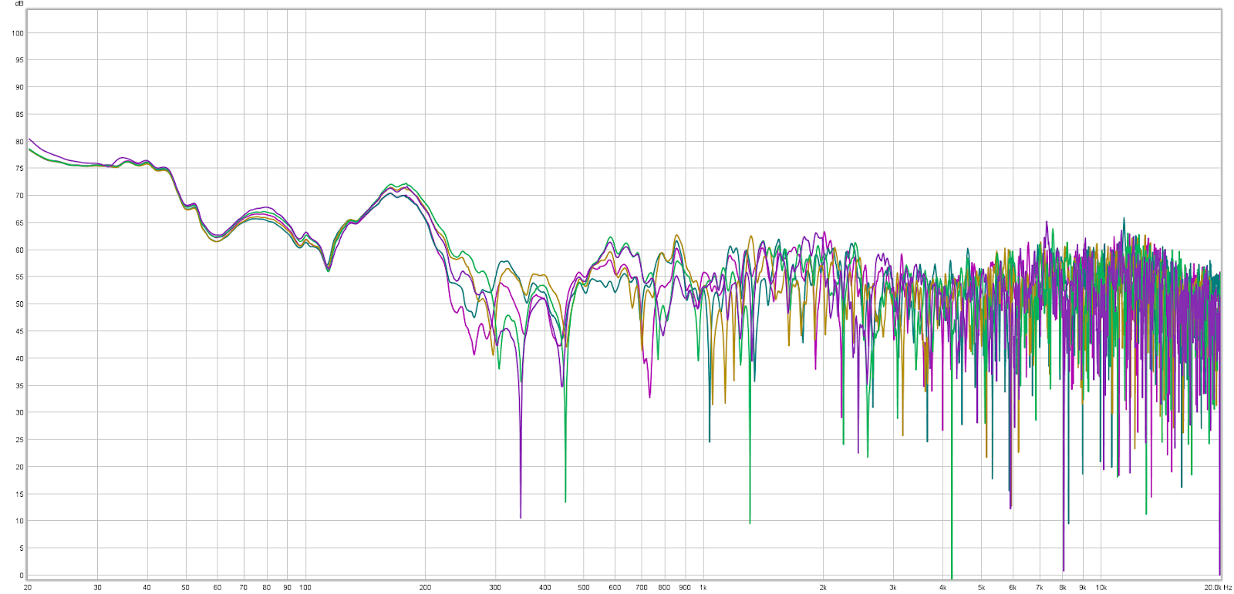1234x594 pixels.
Task: Click the 25 label on the dB axis
Action: pyautogui.click(x=19, y=440)
